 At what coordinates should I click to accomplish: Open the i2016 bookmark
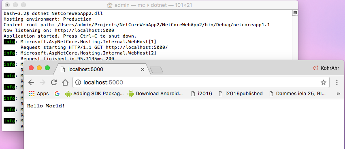[202, 94]
